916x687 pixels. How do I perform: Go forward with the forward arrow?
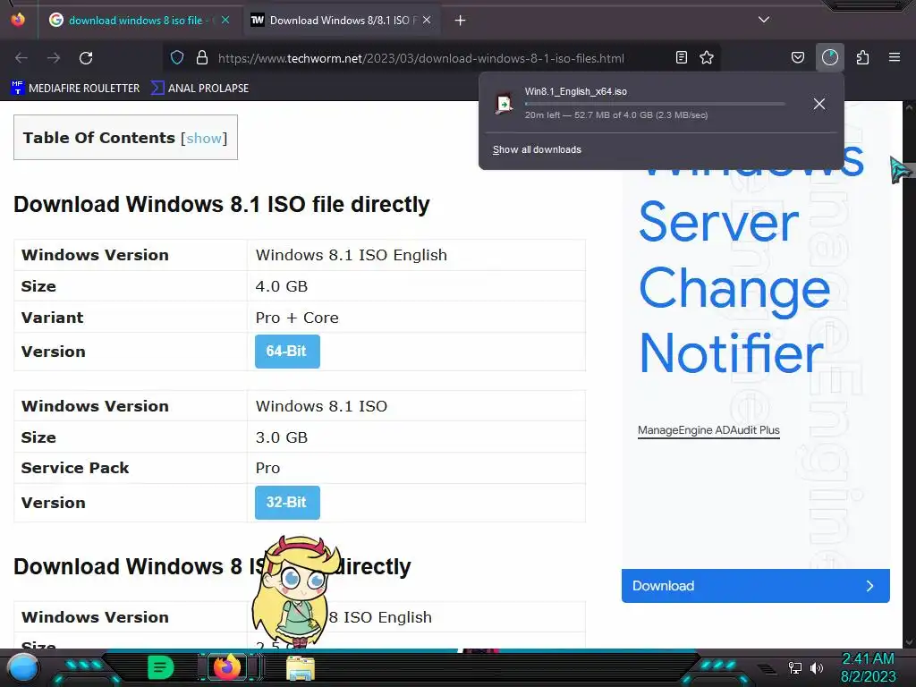[54, 58]
